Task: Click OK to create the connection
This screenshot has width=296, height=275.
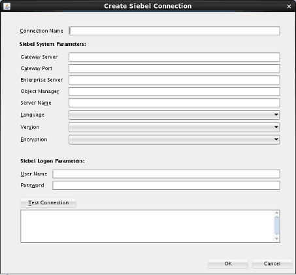Action: point(228,264)
